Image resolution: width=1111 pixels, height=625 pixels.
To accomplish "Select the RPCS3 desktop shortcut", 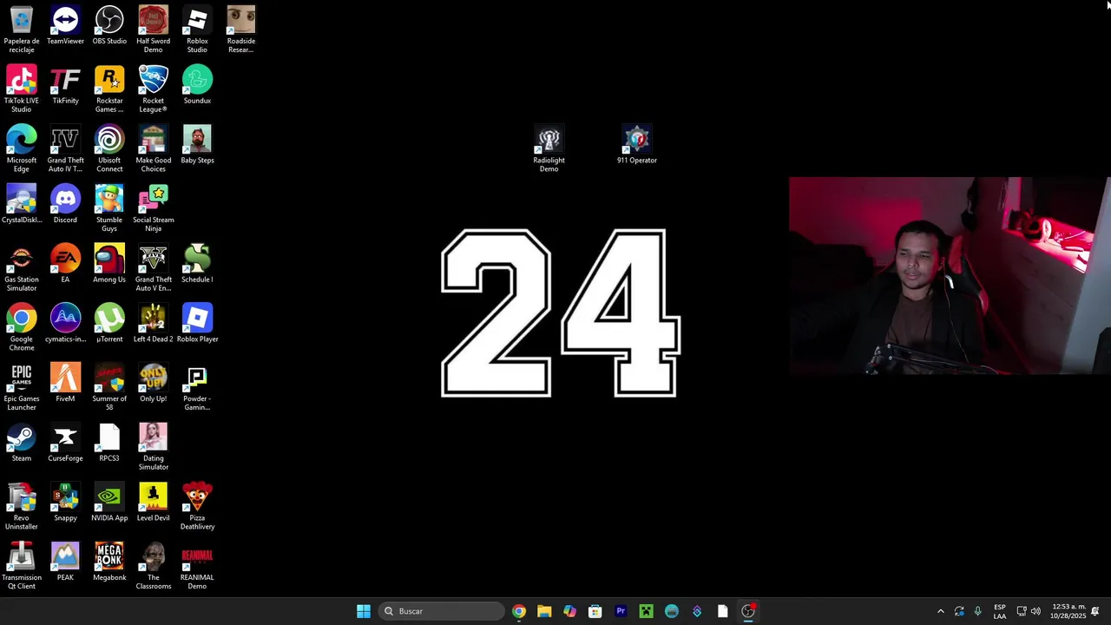I will tap(109, 443).
